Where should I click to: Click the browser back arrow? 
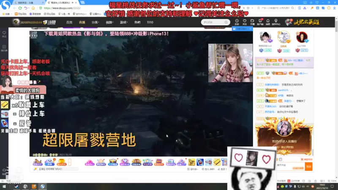point(14,8)
